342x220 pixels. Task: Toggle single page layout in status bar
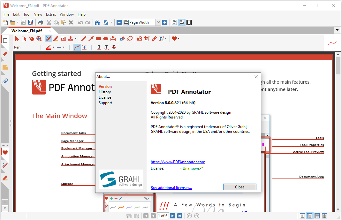click(302, 216)
